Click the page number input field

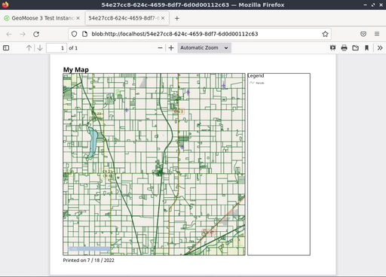[x=57, y=47]
